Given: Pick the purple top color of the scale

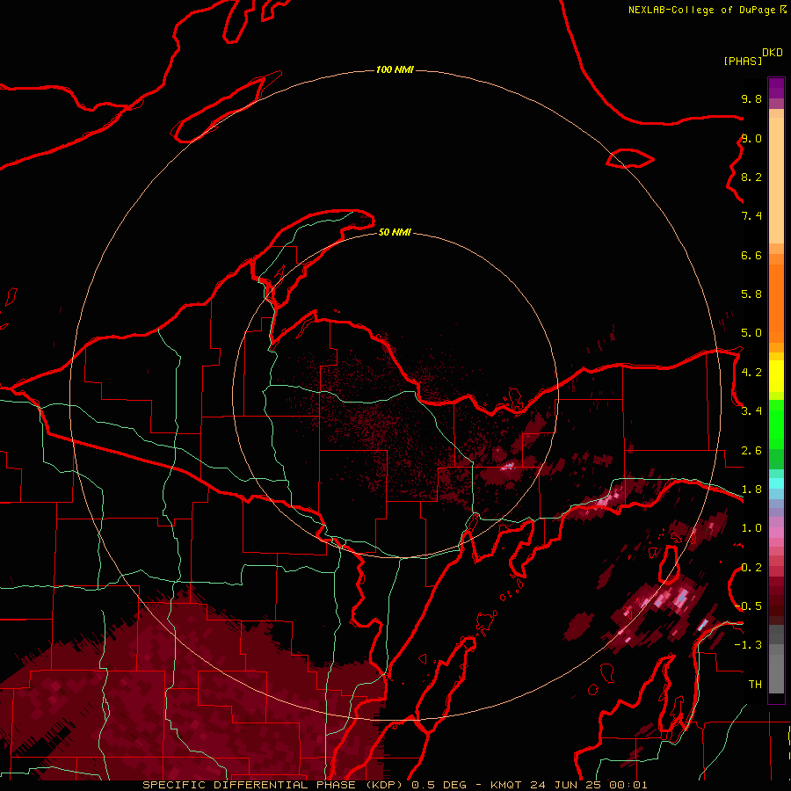Looking at the screenshot, I should (x=776, y=88).
